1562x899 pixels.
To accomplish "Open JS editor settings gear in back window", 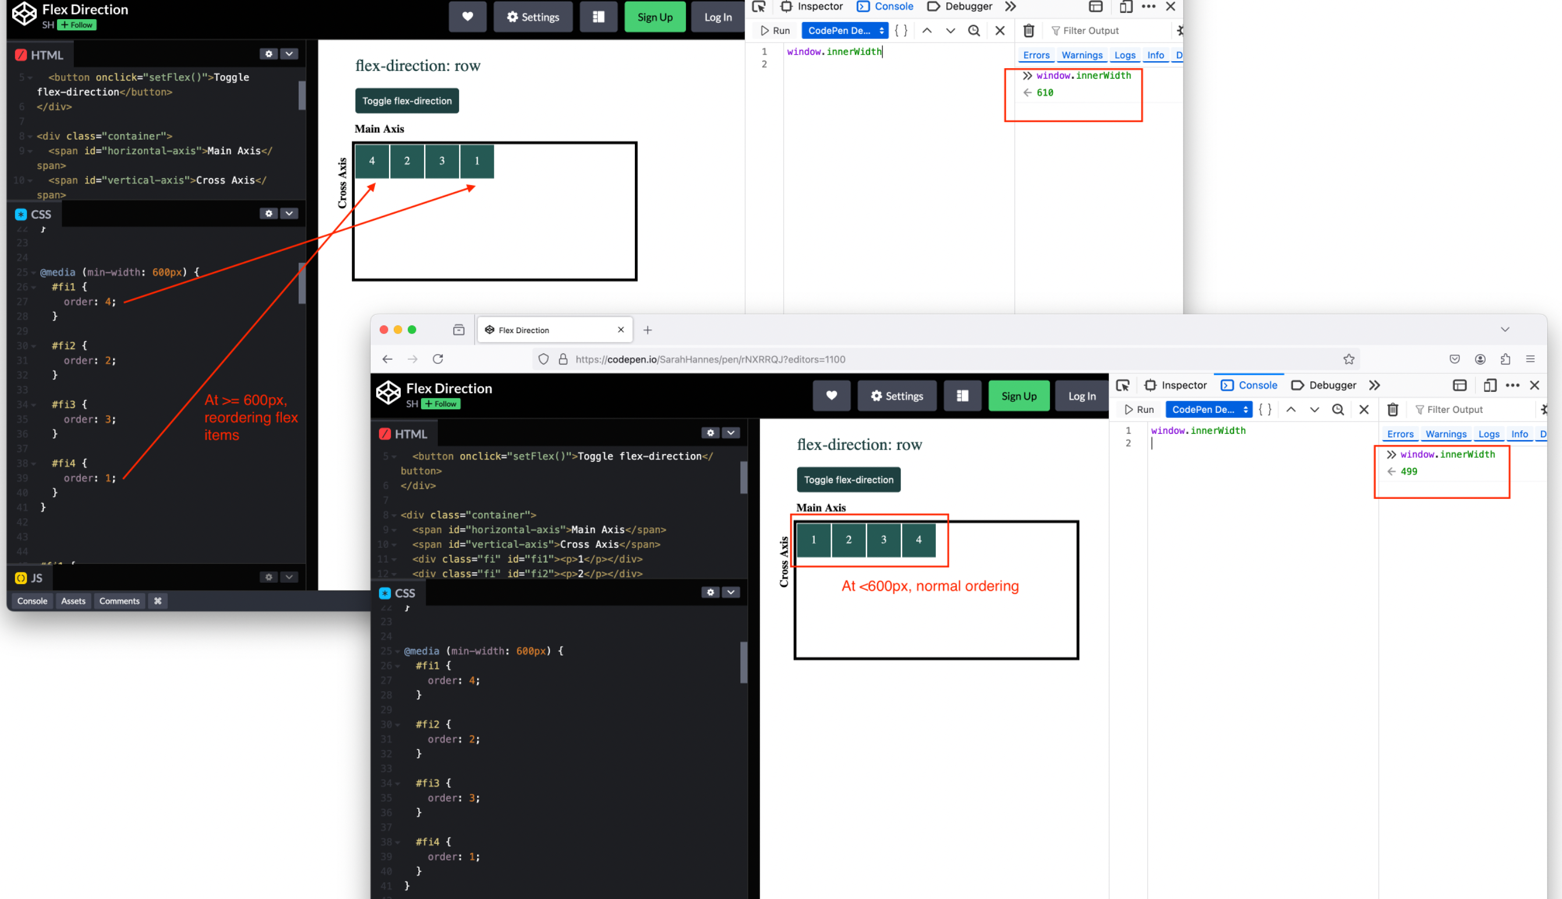I will pyautogui.click(x=268, y=576).
